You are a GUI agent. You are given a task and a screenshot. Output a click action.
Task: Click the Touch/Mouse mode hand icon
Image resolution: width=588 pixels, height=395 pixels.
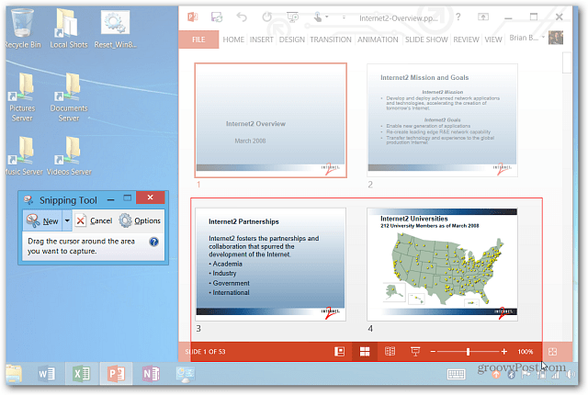tap(318, 17)
